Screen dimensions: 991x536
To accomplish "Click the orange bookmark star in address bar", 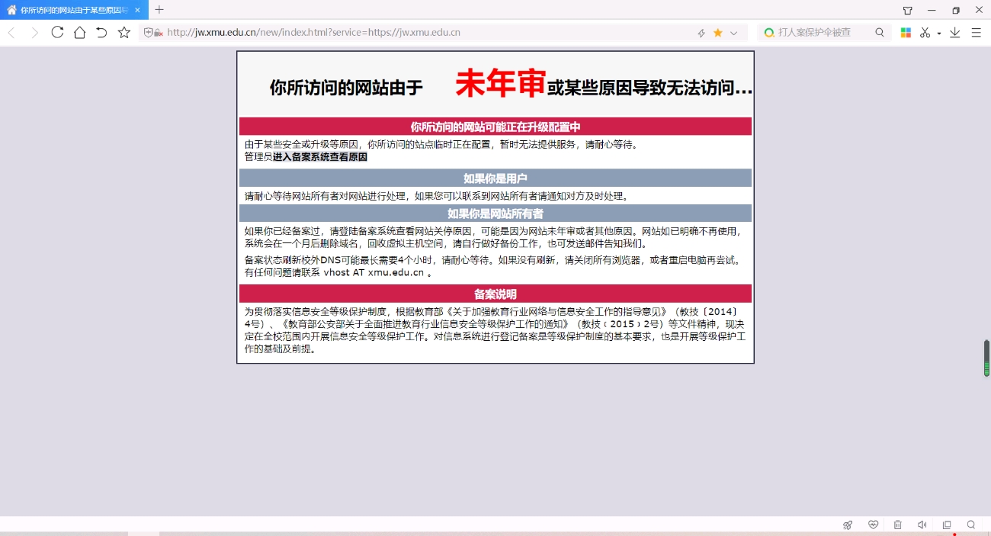I will (x=718, y=33).
